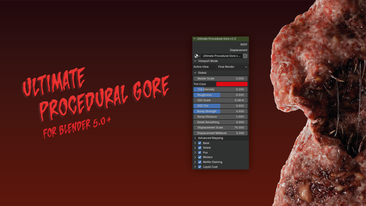Collapse the Ultimate Procedural Gore node header
Viewport: 366px width, 206px height.
pyautogui.click(x=194, y=39)
